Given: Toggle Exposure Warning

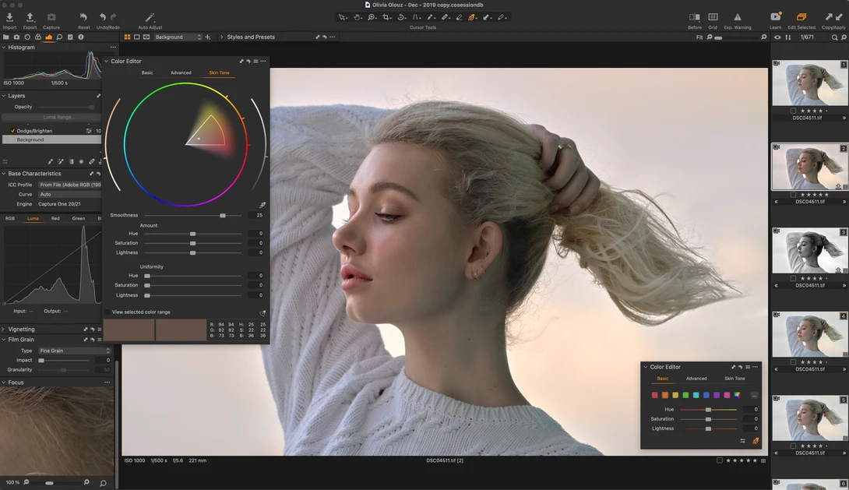Looking at the screenshot, I should coord(738,17).
